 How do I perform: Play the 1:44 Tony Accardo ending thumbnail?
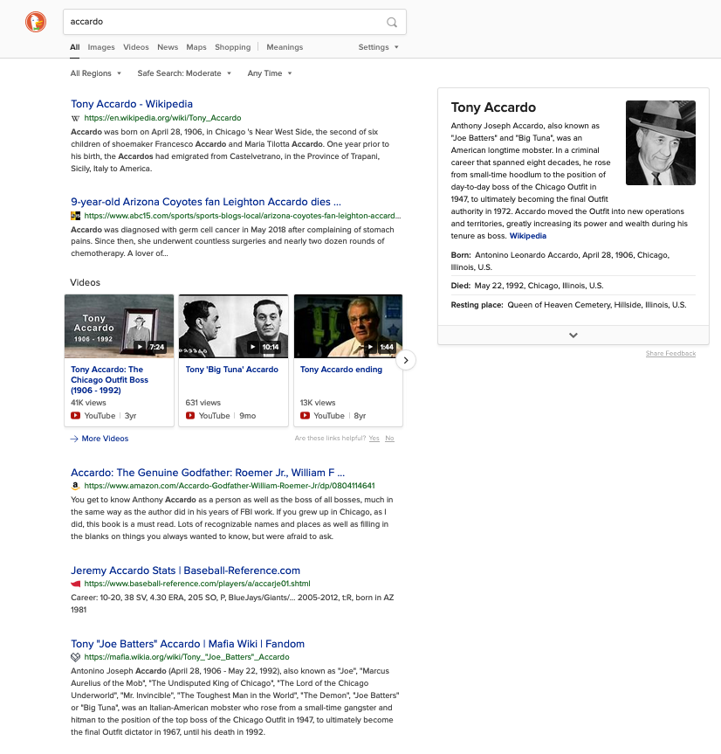pyautogui.click(x=348, y=327)
